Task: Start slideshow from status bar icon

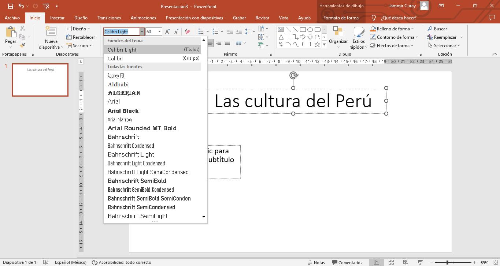Action: click(420, 262)
